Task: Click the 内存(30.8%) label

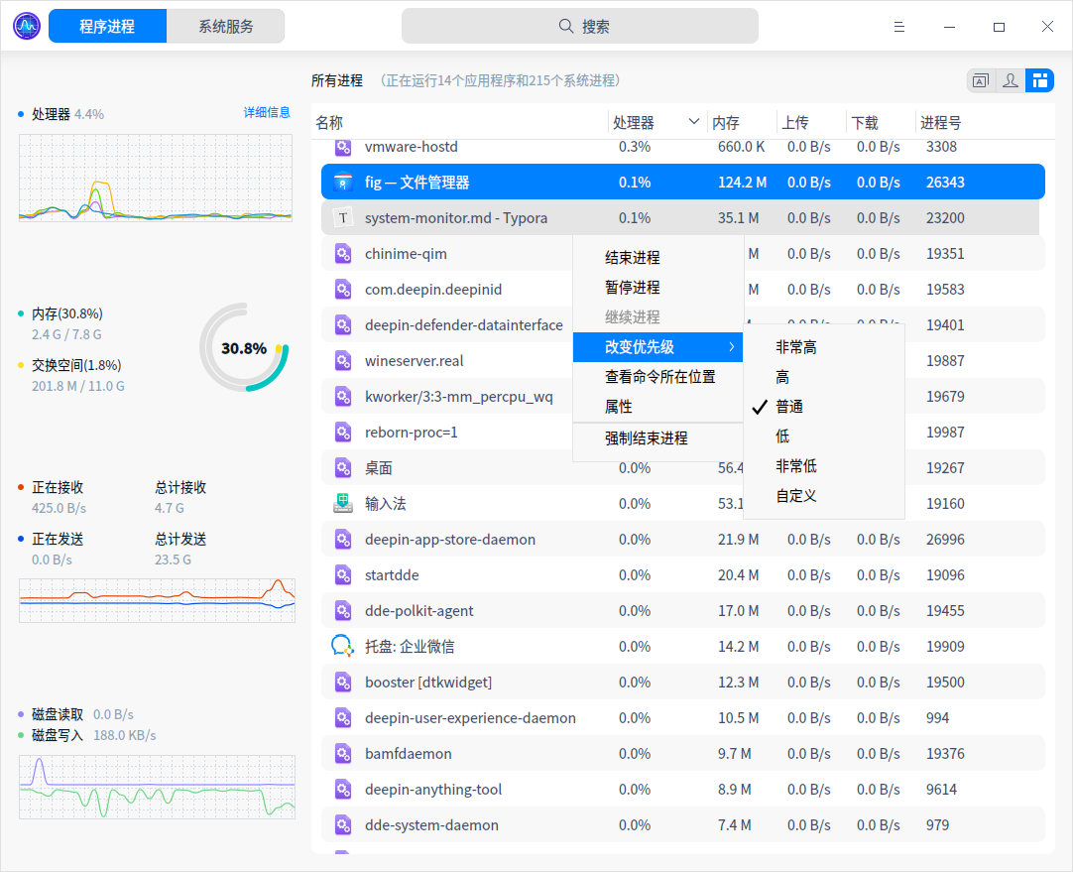Action: (67, 313)
